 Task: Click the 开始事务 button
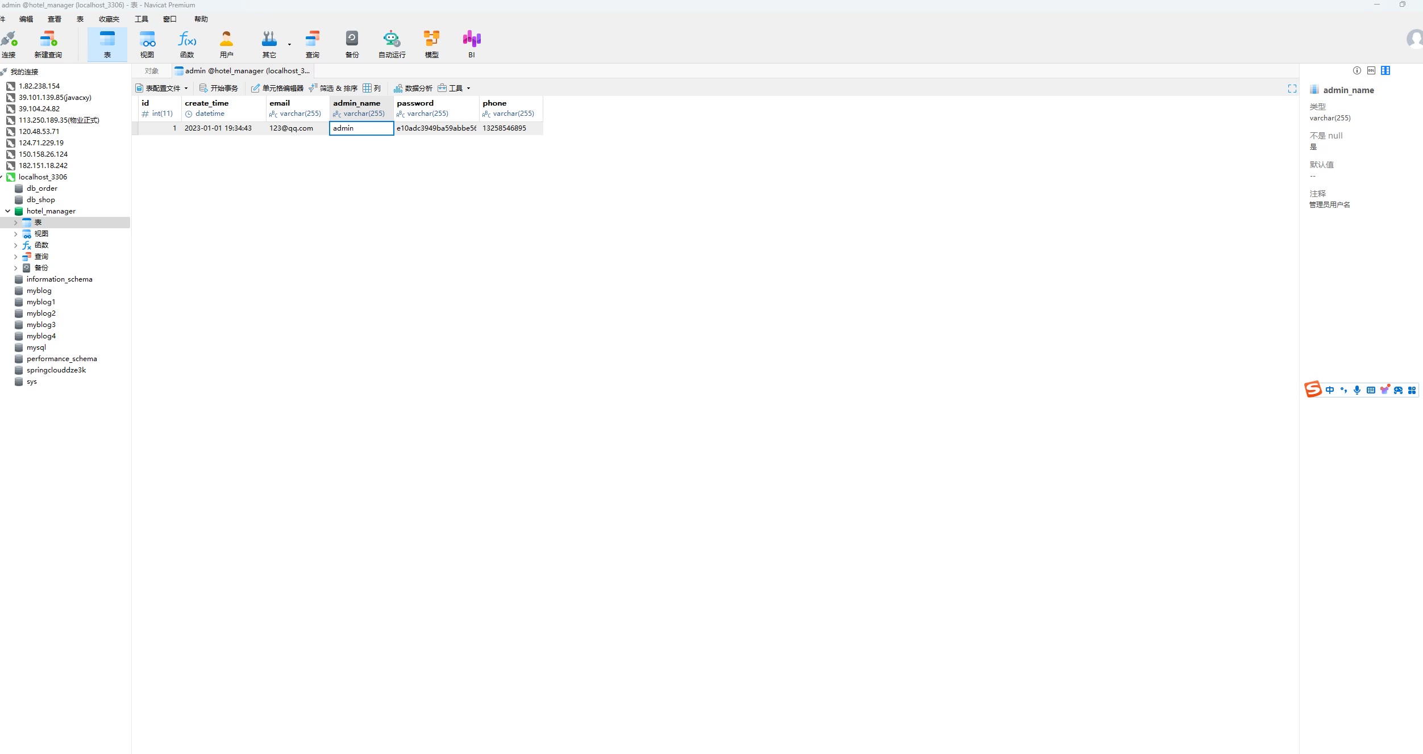219,89
